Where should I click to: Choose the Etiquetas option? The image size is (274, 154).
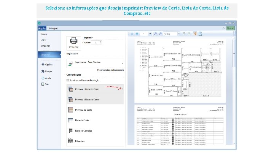pyautogui.click(x=95, y=141)
